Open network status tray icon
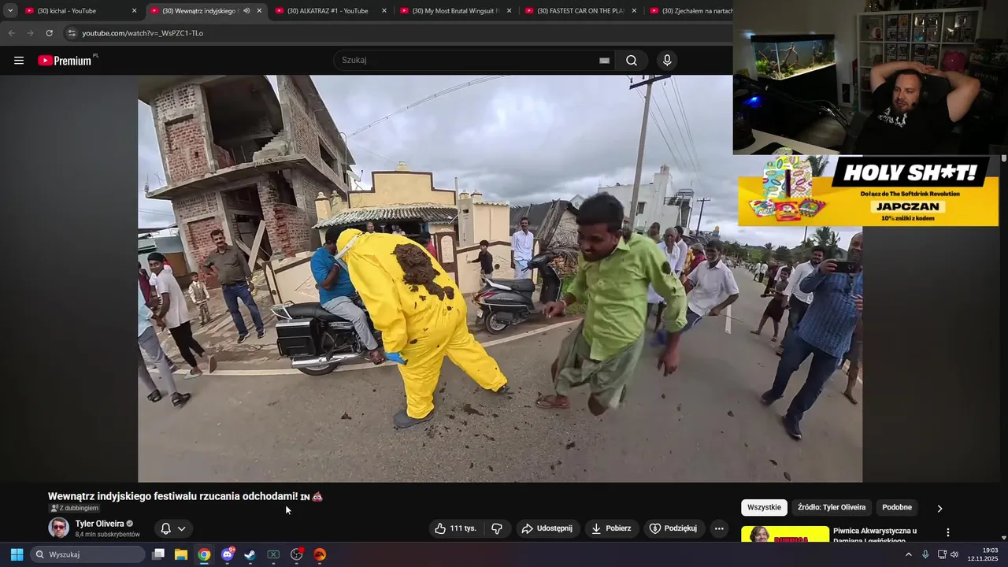This screenshot has height=567, width=1008. point(942,554)
